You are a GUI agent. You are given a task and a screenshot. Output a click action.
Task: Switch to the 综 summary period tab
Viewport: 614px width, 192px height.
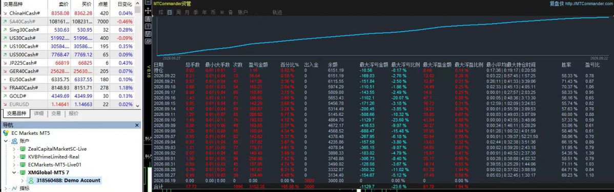161,12
